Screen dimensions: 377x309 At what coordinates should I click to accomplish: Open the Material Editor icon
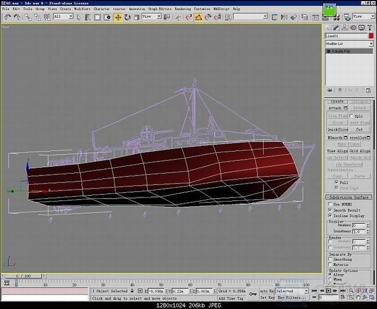click(x=336, y=17)
